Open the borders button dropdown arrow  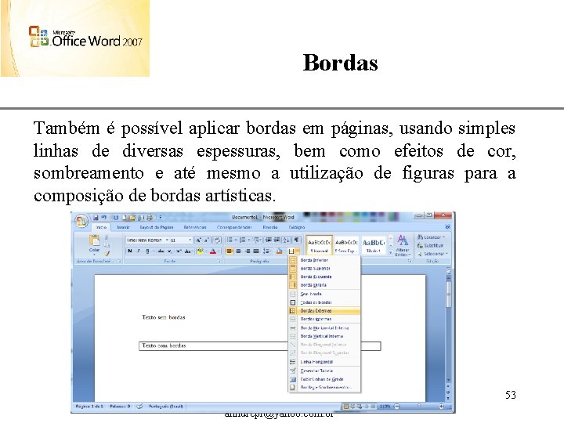point(298,251)
